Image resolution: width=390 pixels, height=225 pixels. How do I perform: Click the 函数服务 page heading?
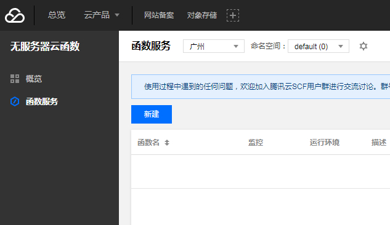(x=151, y=46)
